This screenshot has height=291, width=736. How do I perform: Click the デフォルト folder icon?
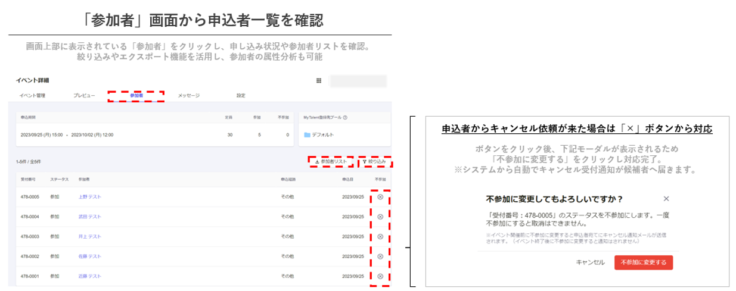click(308, 135)
